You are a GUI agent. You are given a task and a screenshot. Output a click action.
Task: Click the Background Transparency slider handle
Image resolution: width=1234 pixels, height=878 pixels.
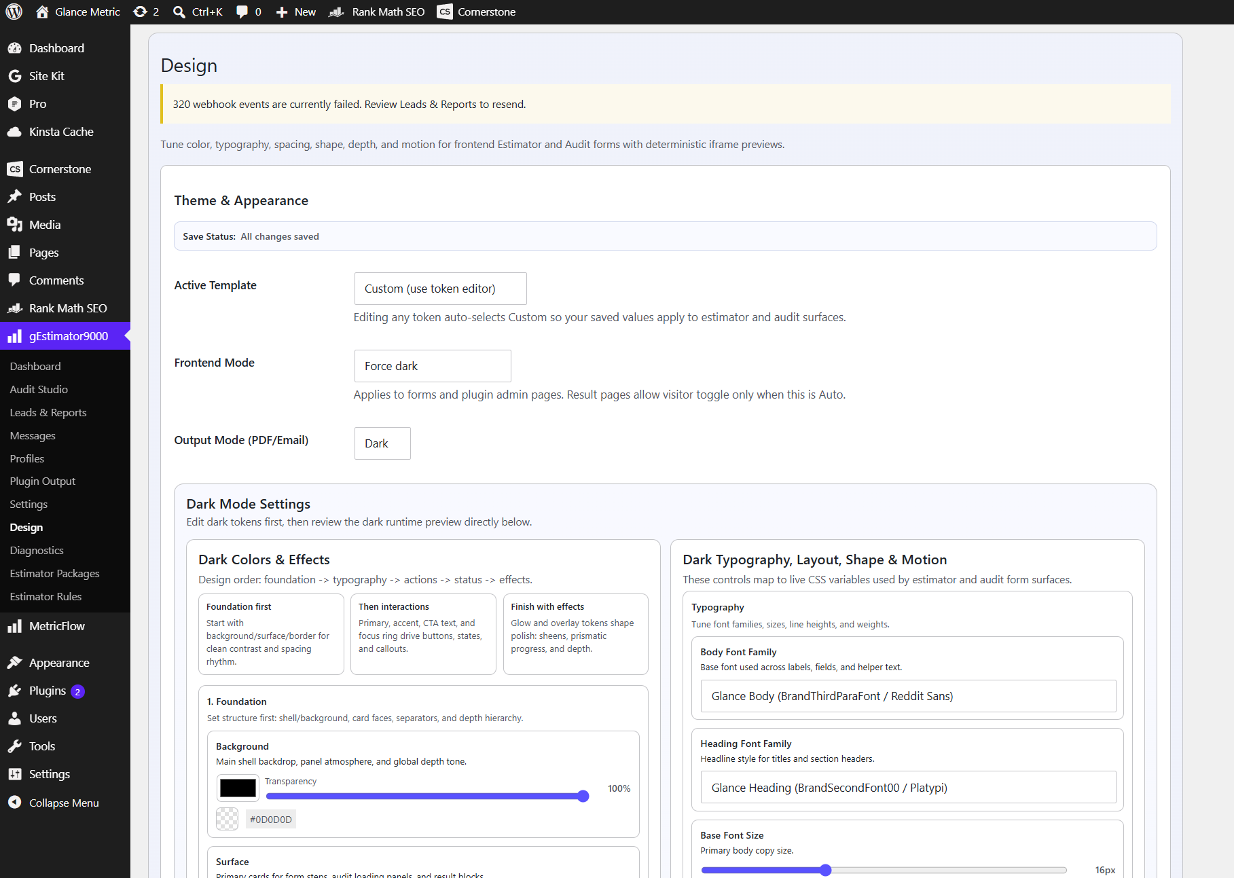pos(583,796)
